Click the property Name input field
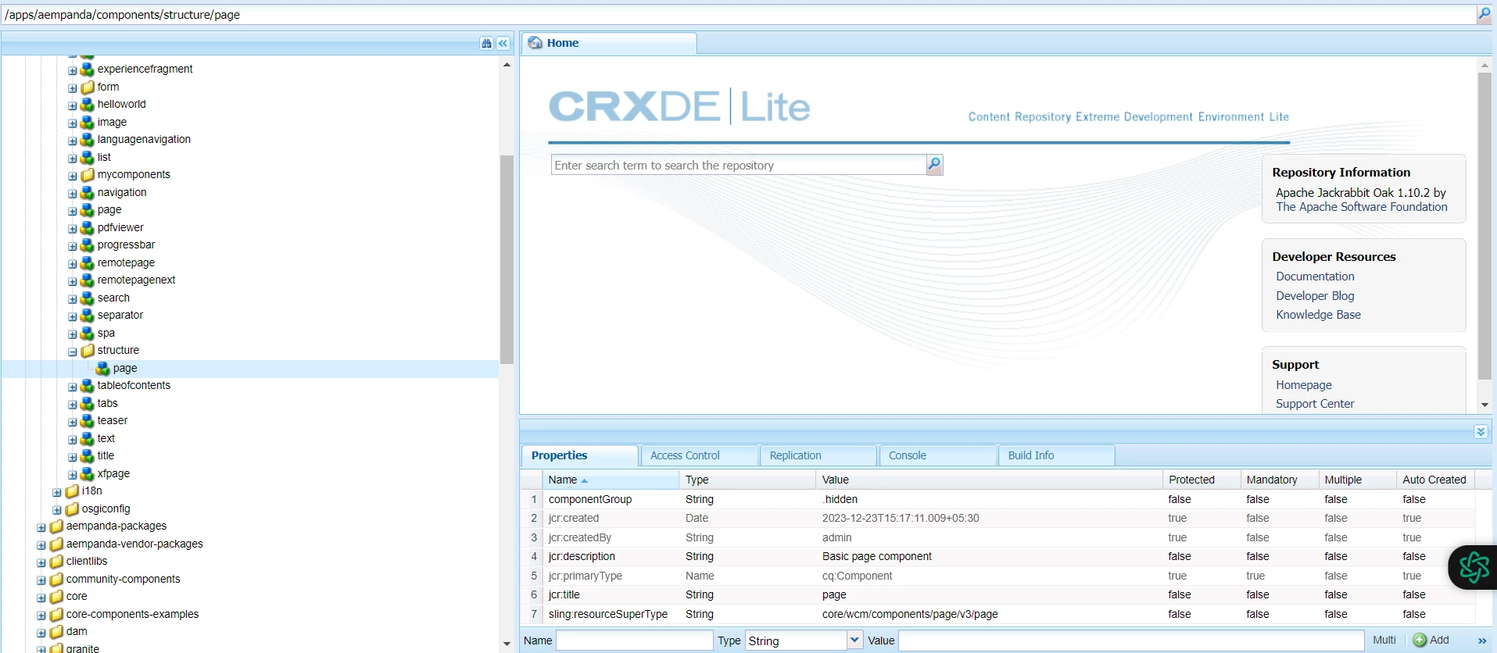The height and width of the screenshot is (653, 1497). (634, 641)
